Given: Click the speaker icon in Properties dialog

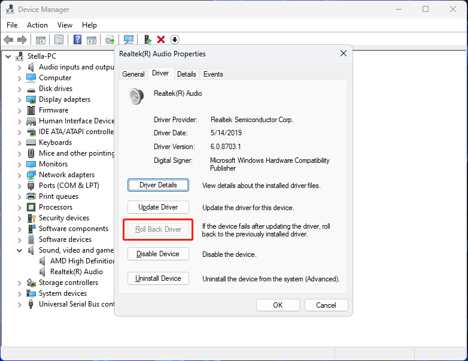Looking at the screenshot, I should [x=136, y=96].
